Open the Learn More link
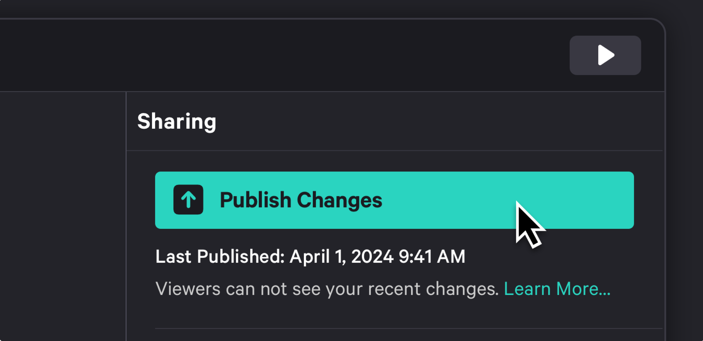Screen dimensions: 703x341 tap(557, 289)
